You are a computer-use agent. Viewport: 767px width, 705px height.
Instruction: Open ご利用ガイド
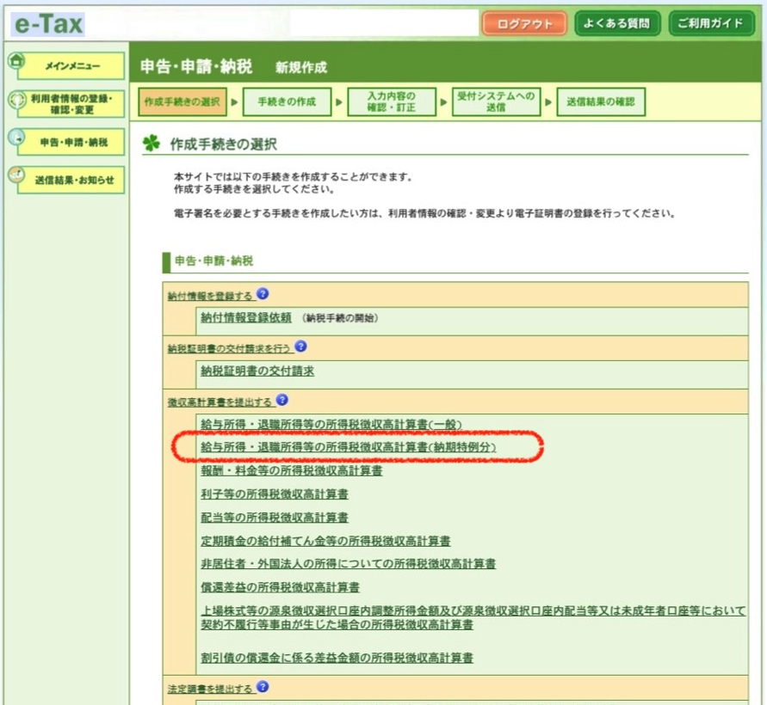click(x=711, y=23)
